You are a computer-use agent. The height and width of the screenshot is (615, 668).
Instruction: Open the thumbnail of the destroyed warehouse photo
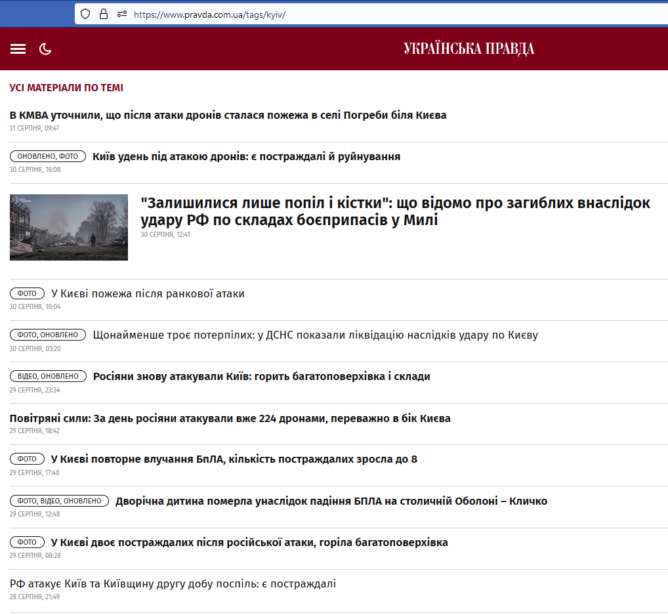click(x=69, y=227)
